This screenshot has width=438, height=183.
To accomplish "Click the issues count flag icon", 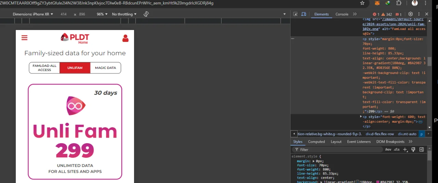I will pos(398,14).
